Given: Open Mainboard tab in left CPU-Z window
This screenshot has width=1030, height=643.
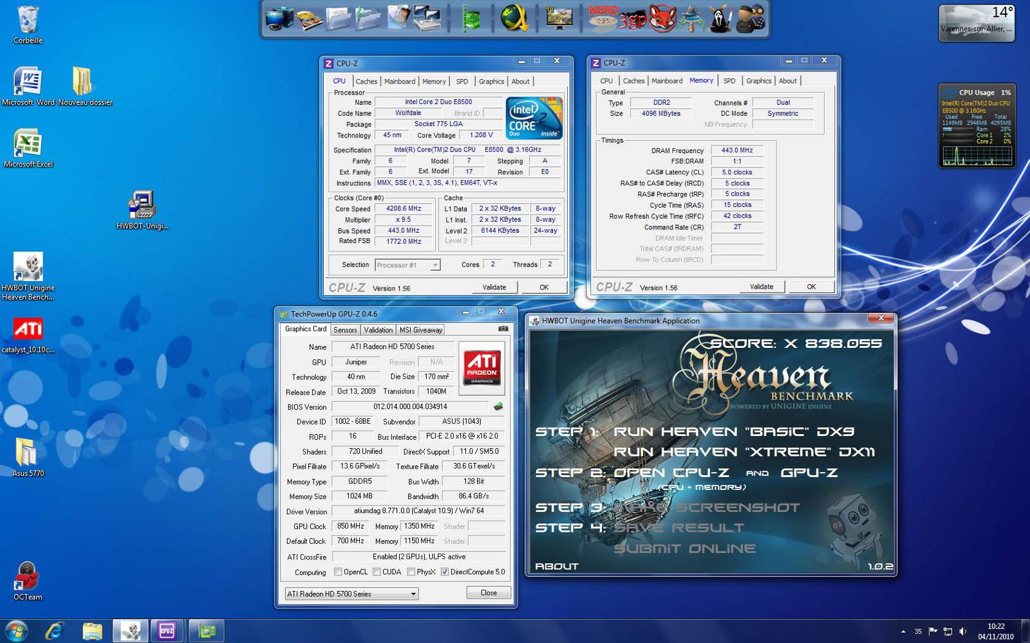Looking at the screenshot, I should click(400, 81).
